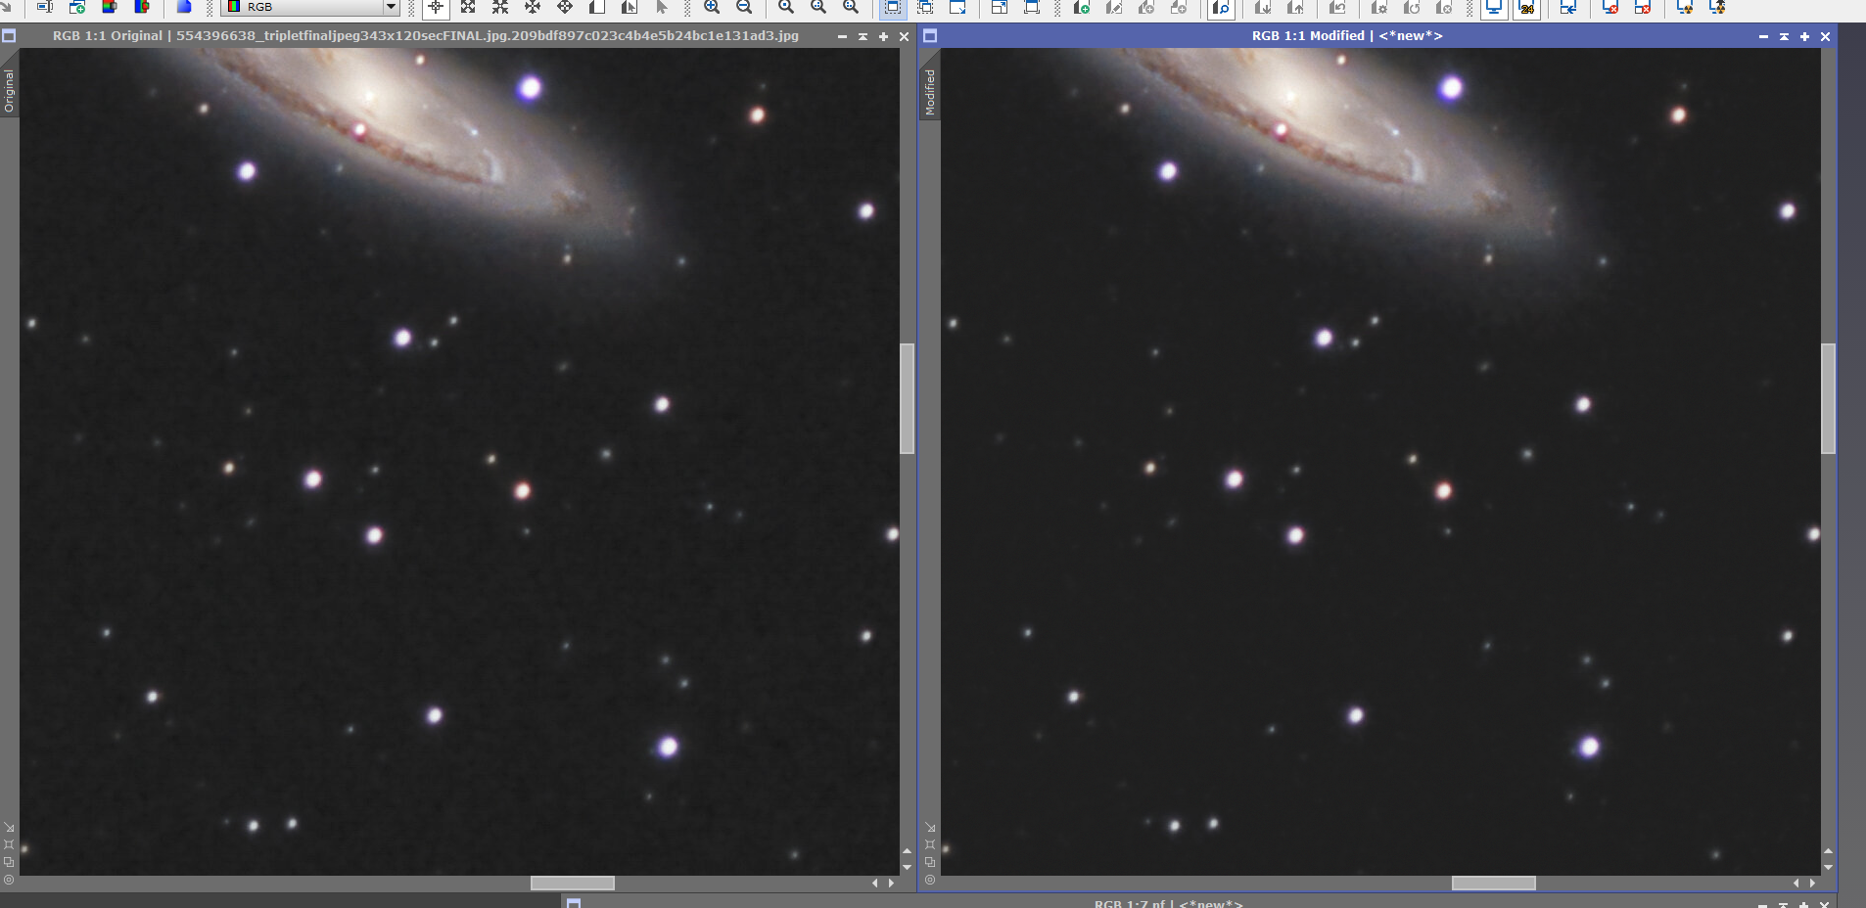
Task: Open the RGB channel display mode dropdown
Action: click(x=311, y=7)
